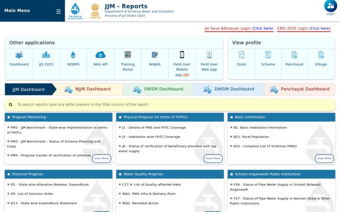Click the search magnifier icon
Viewport: 340px width, 212px height.
(10, 105)
